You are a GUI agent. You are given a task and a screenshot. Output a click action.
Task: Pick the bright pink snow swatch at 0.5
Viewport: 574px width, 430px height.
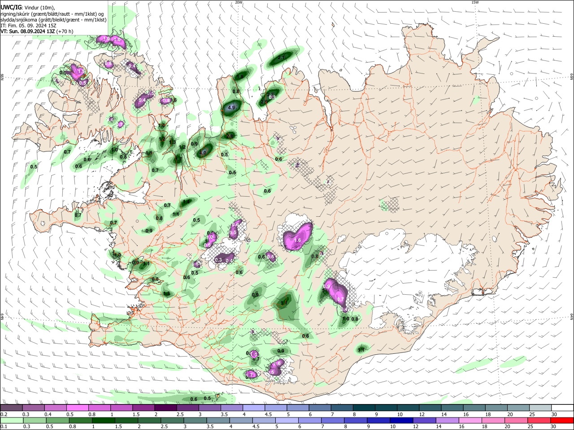(78, 408)
